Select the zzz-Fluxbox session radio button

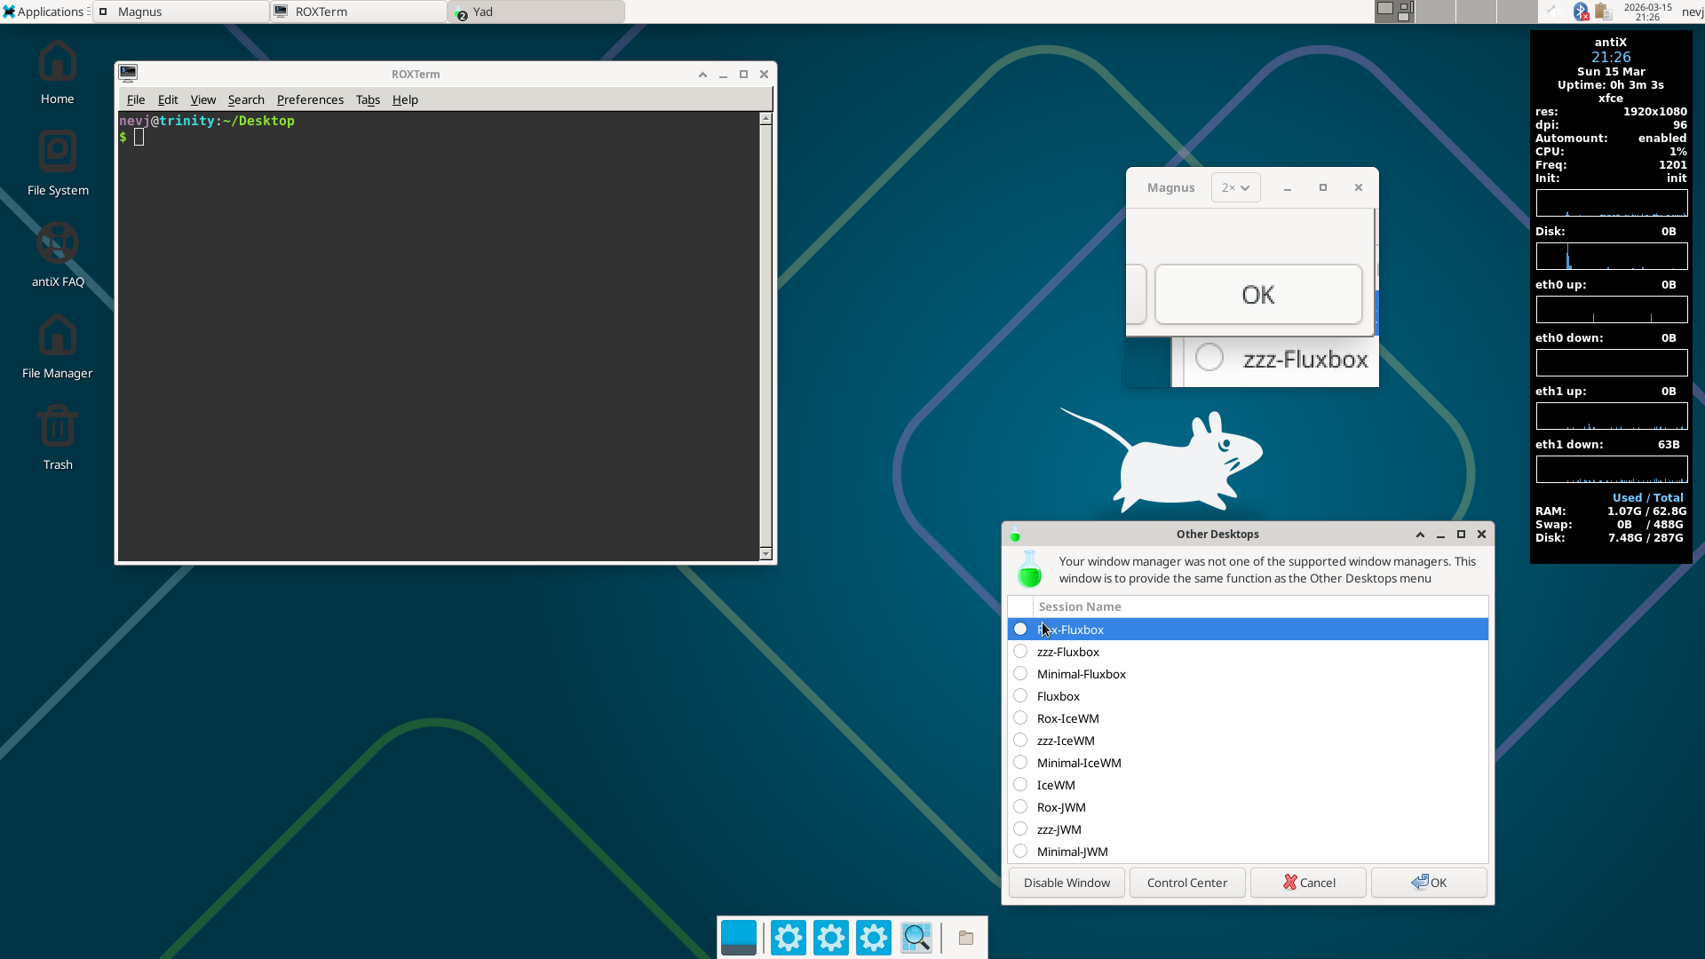point(1020,652)
